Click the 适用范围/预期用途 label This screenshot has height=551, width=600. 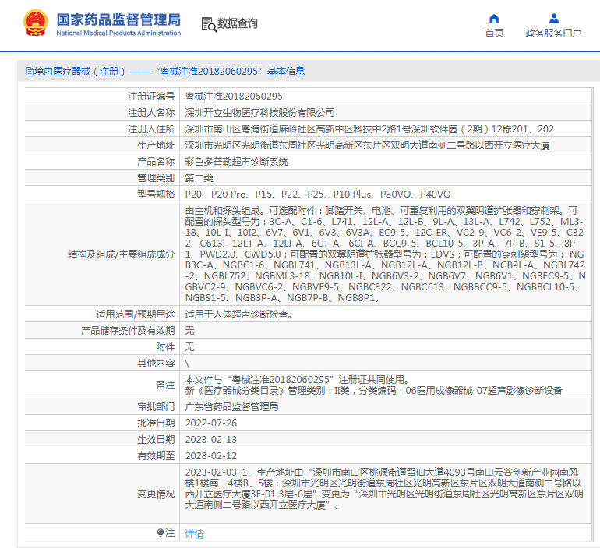136,314
